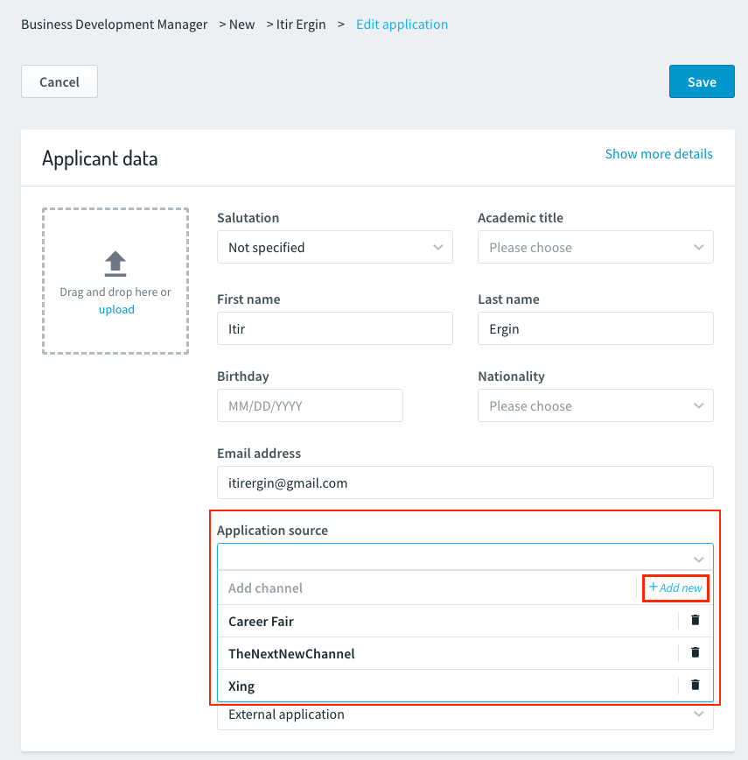The height and width of the screenshot is (760, 748).
Task: Focus the Birthday date field
Action: [310, 405]
